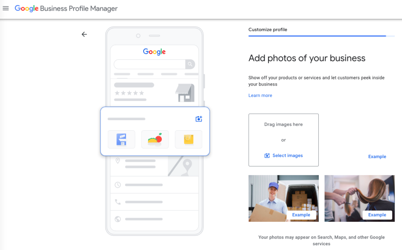
Task: Open Example on the hair salon photo
Action: tap(377, 215)
